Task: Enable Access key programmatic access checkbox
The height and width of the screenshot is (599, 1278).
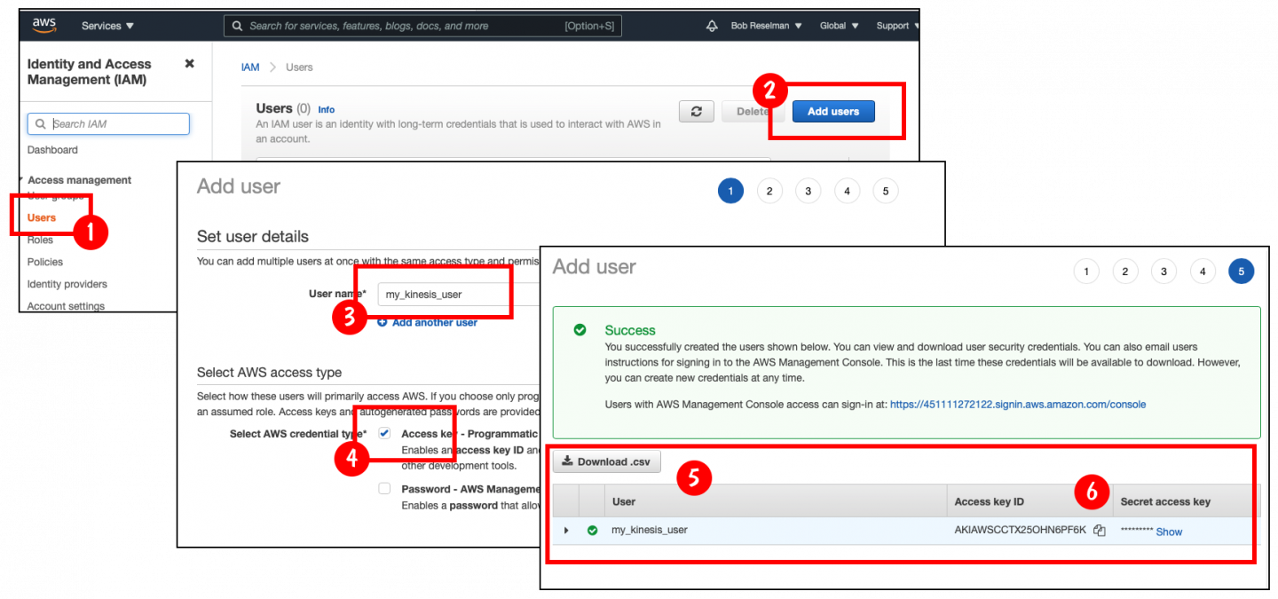Action: [384, 433]
